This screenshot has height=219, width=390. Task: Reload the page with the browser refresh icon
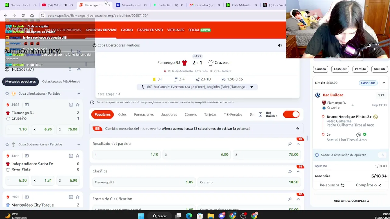23,16
